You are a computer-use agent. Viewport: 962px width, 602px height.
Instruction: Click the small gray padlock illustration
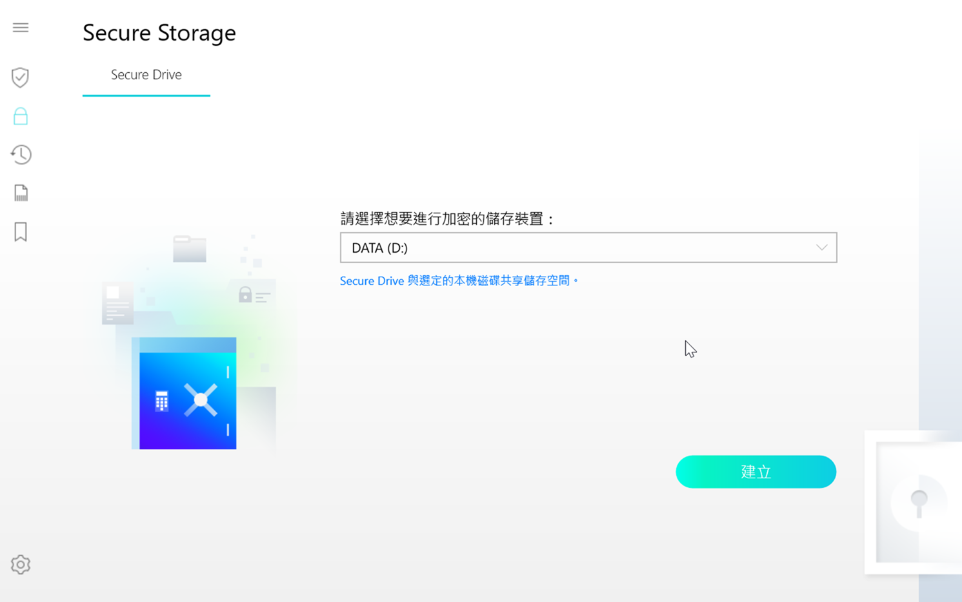coord(245,295)
